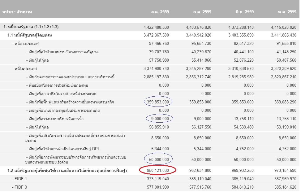Click the ส.ค. 2559 column header

(x=160, y=12)
